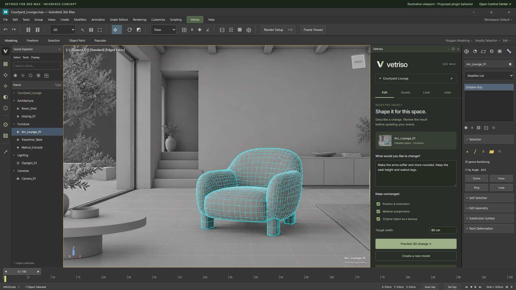Open Control Center link
Screen dimensions: 516x290
(x=495, y=4)
